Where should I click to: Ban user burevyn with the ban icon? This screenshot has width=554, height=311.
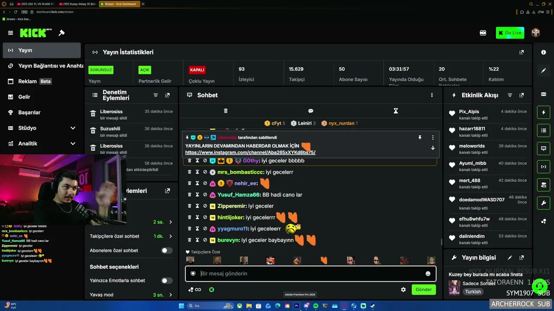[x=205, y=240]
